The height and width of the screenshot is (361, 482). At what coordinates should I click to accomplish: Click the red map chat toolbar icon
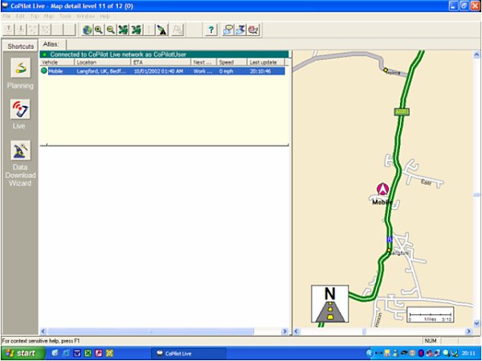253,30
